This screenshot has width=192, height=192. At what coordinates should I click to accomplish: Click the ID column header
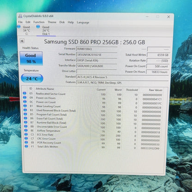(x=31, y=89)
